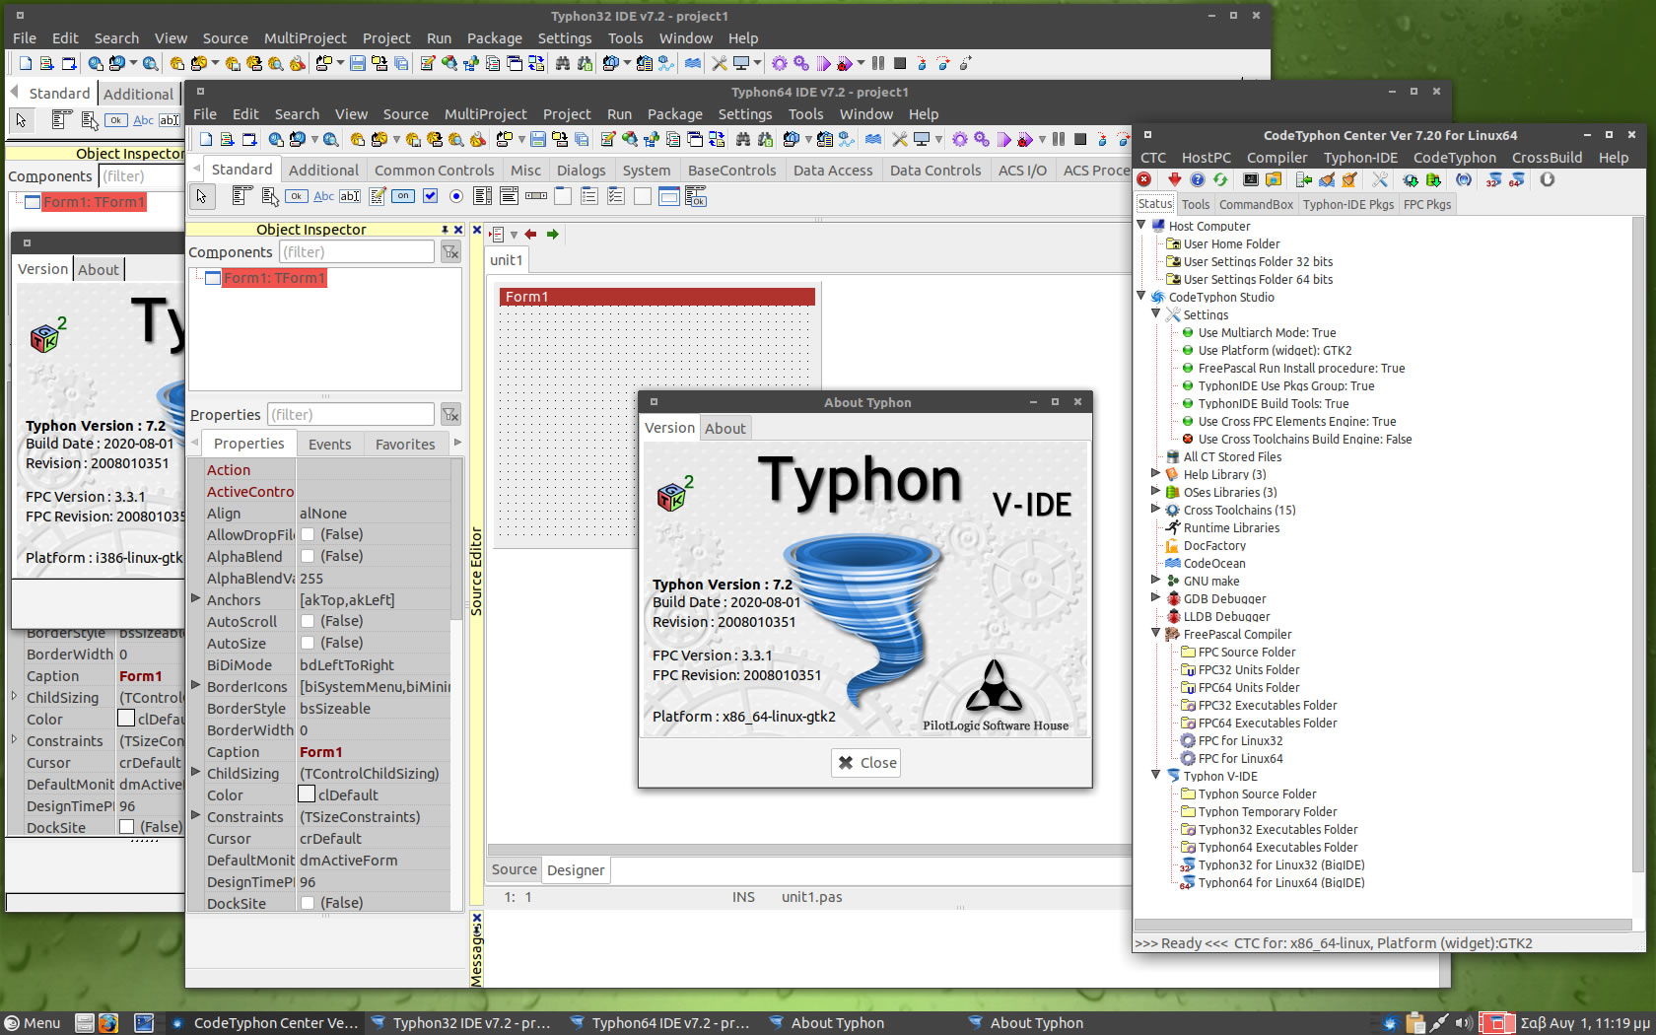Start Typhon64 via the 64 tornado icon
Image resolution: width=1656 pixels, height=1035 pixels.
coord(1516,179)
